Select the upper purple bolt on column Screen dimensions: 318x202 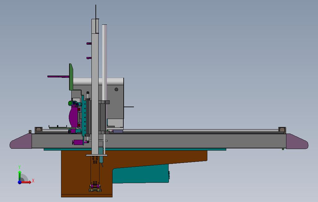pos(89,43)
